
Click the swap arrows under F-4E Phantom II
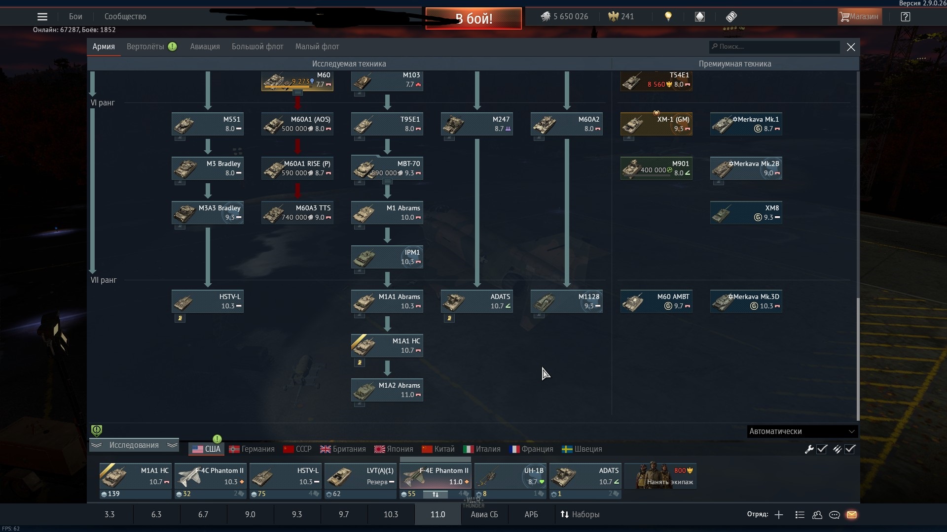pos(436,494)
